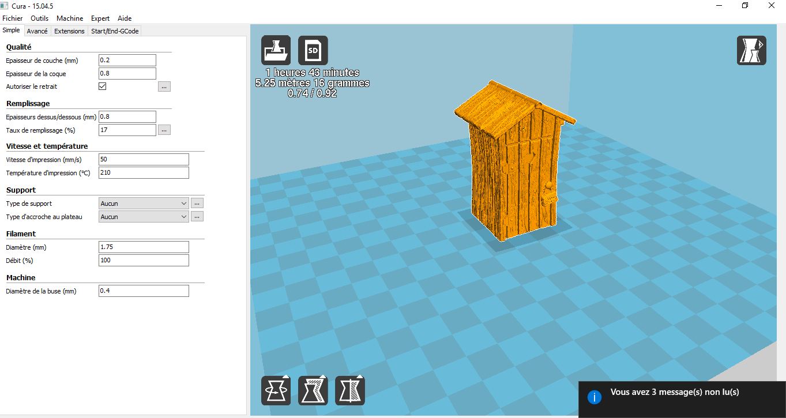
Task: Click the SD card save toolpath icon
Action: pos(313,50)
